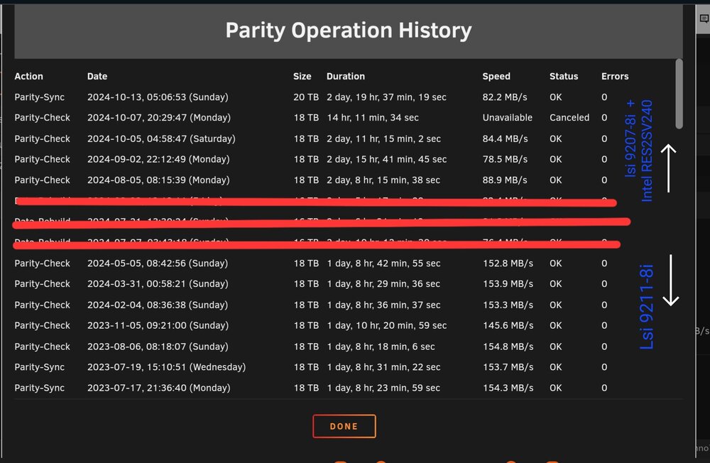Image resolution: width=710 pixels, height=463 pixels.
Task: Click the Date column header
Action: (x=97, y=76)
